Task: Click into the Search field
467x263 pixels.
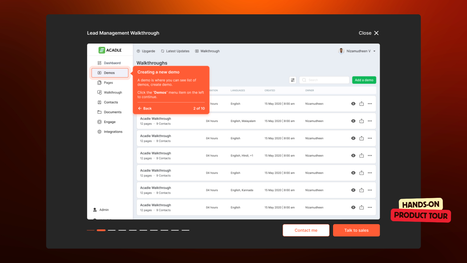Action: [324, 80]
